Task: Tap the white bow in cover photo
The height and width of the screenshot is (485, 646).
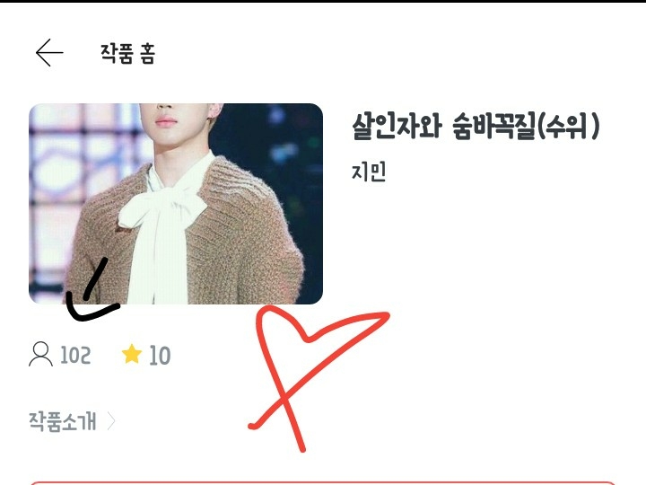Action: (x=162, y=208)
